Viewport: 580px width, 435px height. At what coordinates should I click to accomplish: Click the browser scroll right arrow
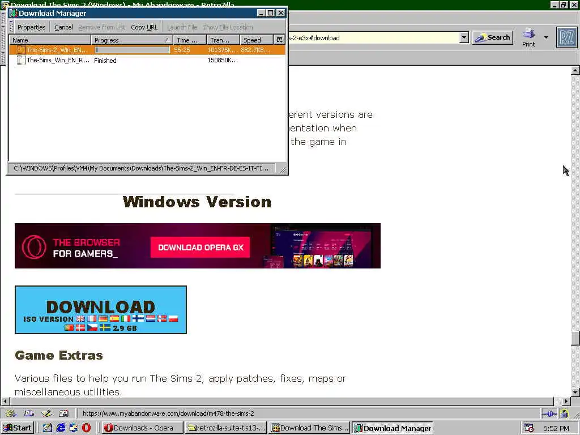566,401
